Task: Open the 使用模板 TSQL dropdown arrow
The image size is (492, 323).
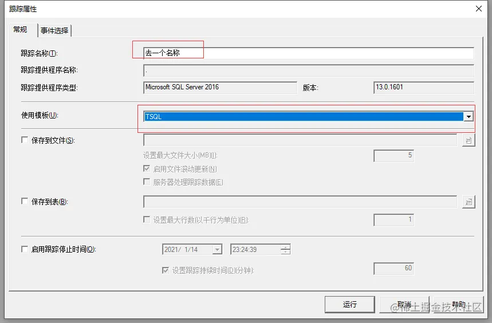Action: [x=469, y=117]
